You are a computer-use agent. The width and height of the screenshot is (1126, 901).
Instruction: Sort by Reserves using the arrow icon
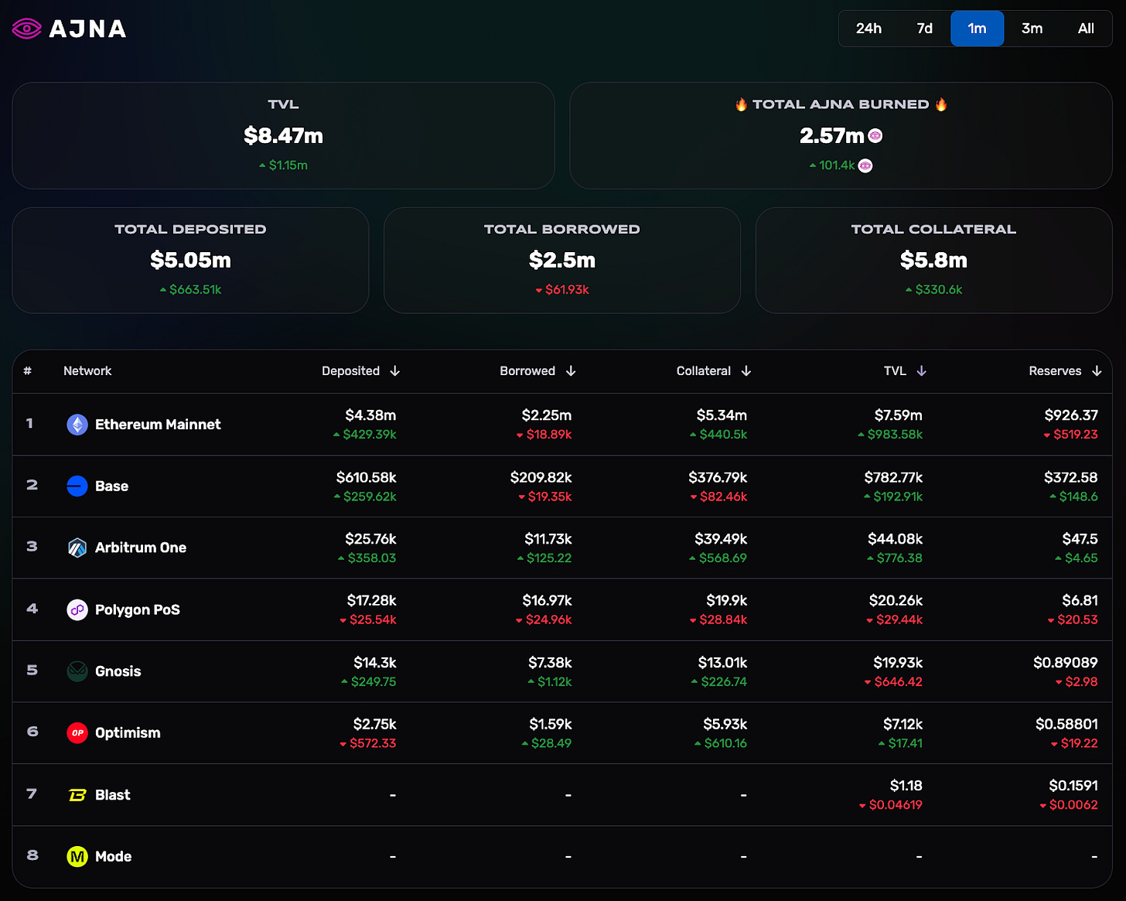tap(1097, 371)
